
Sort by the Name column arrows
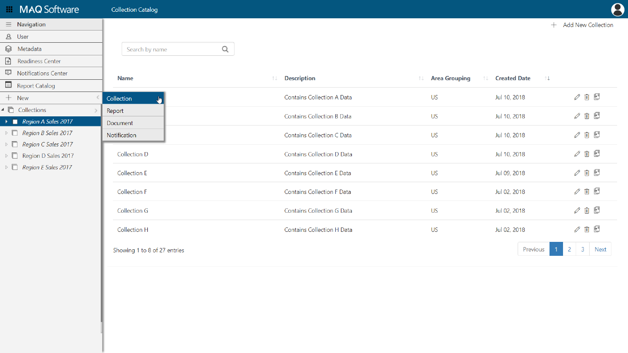tap(274, 78)
